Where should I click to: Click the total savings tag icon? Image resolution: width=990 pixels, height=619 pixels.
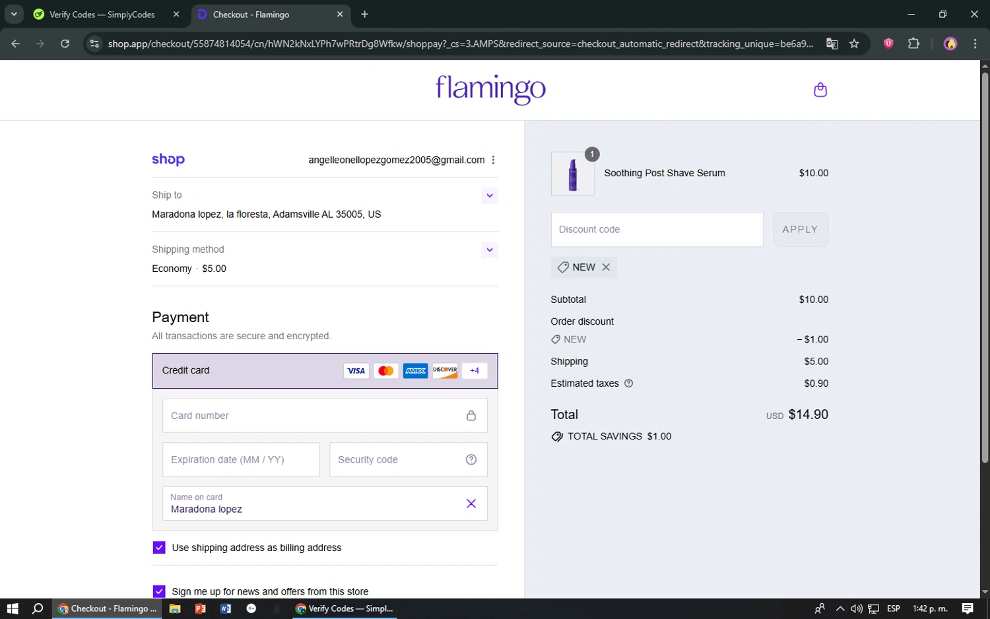(557, 437)
